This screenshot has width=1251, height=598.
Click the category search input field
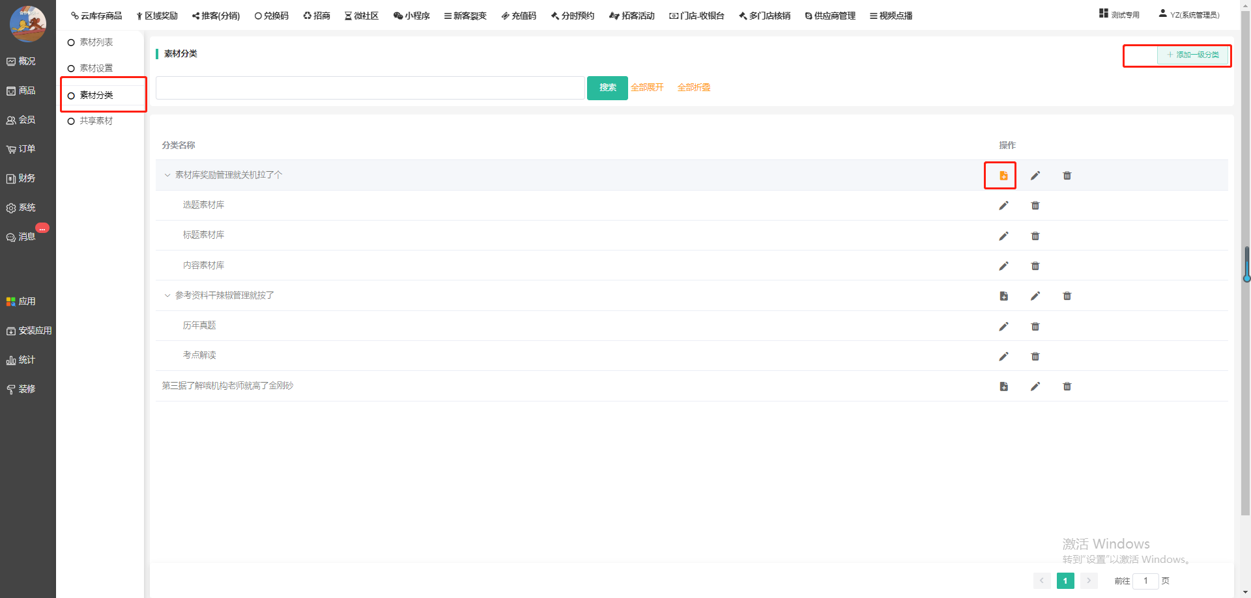[x=369, y=88]
